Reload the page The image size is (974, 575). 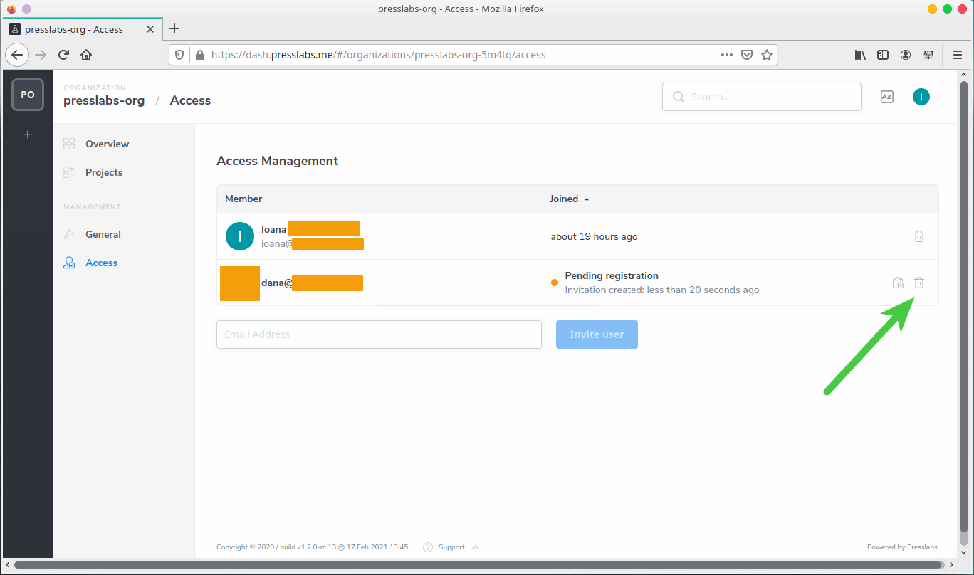point(63,55)
